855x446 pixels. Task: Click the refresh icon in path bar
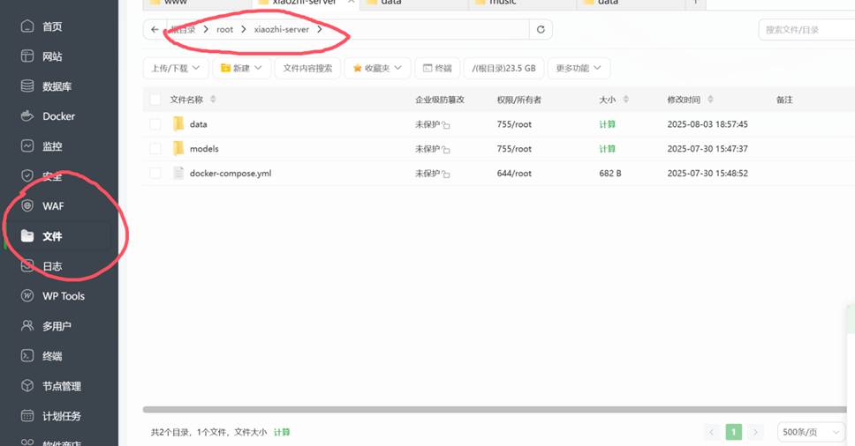point(541,29)
